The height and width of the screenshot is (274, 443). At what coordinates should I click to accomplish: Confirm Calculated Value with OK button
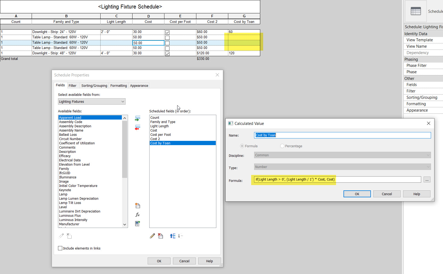point(357,194)
